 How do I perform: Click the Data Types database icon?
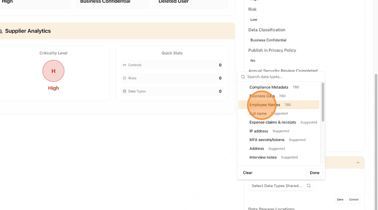[125, 91]
